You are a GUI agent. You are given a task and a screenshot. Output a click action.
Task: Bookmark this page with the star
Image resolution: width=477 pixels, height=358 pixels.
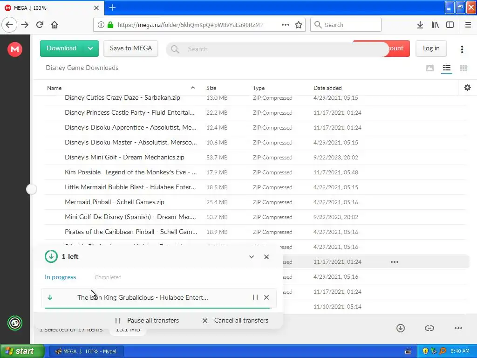(299, 25)
